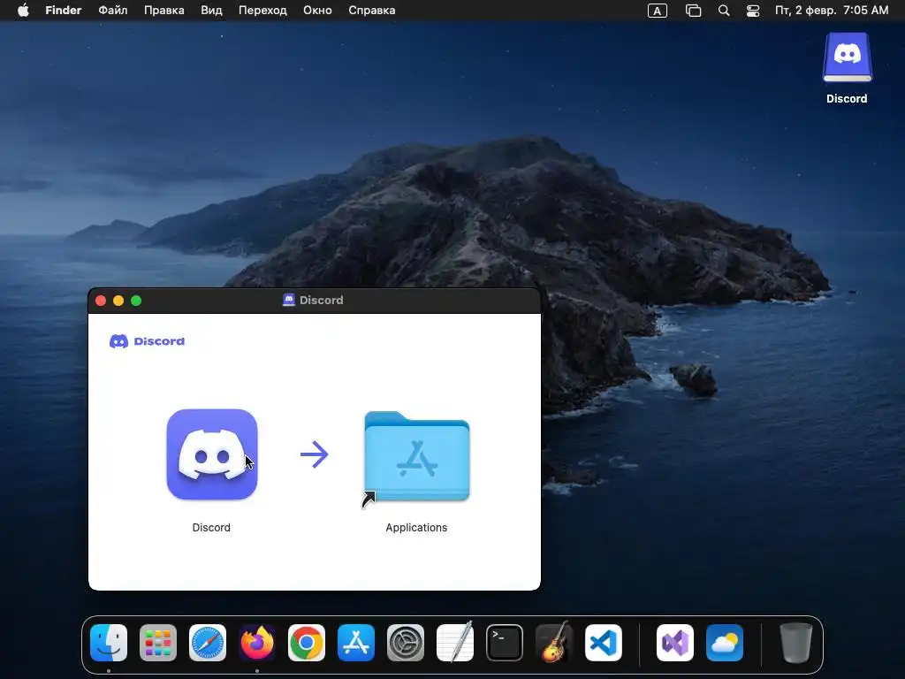Click the window mirroring icon in menu bar
This screenshot has height=679, width=905.
693,11
